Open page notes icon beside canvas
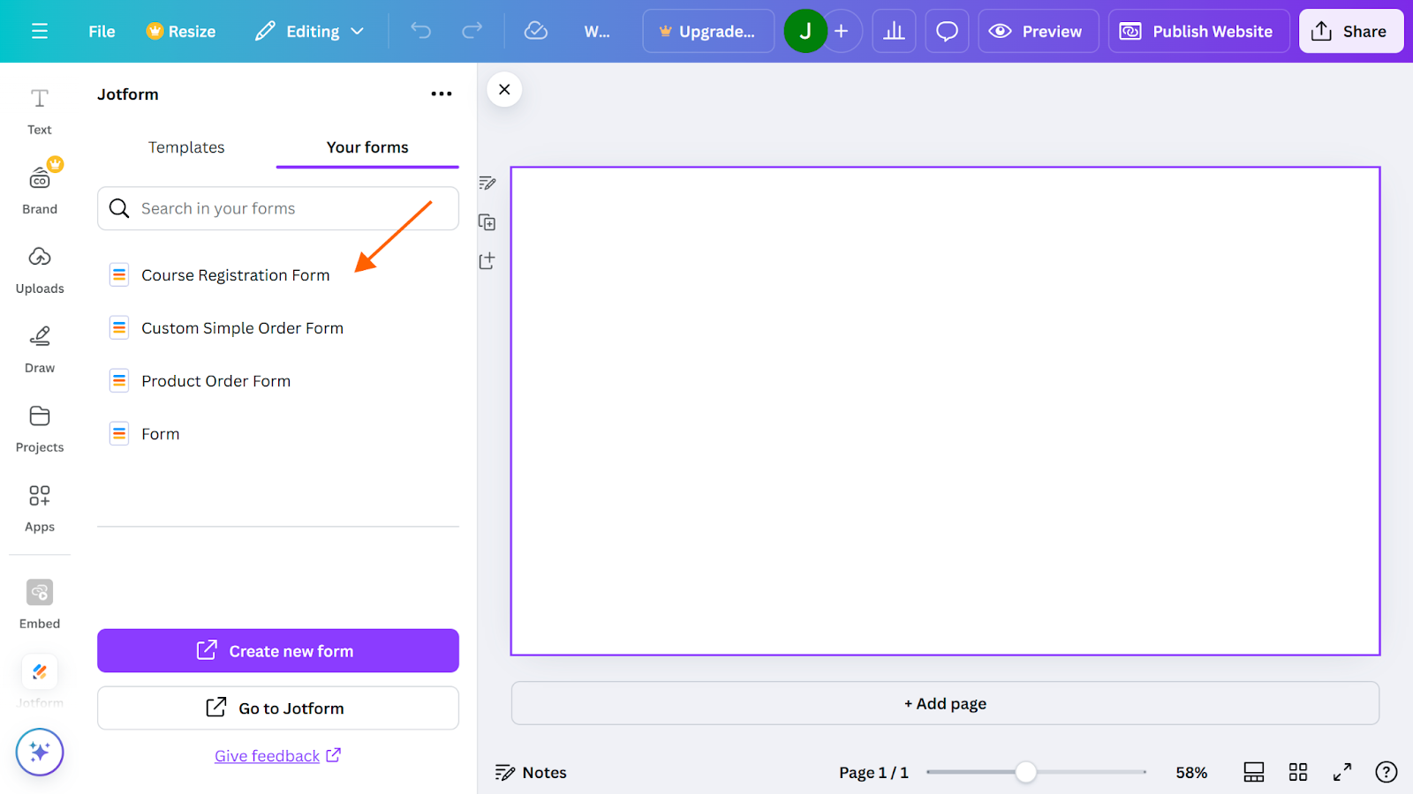This screenshot has width=1413, height=794. tap(487, 184)
